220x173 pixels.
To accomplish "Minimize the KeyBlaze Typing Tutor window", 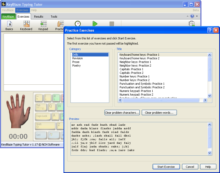I will pyautogui.click(x=185, y=4).
